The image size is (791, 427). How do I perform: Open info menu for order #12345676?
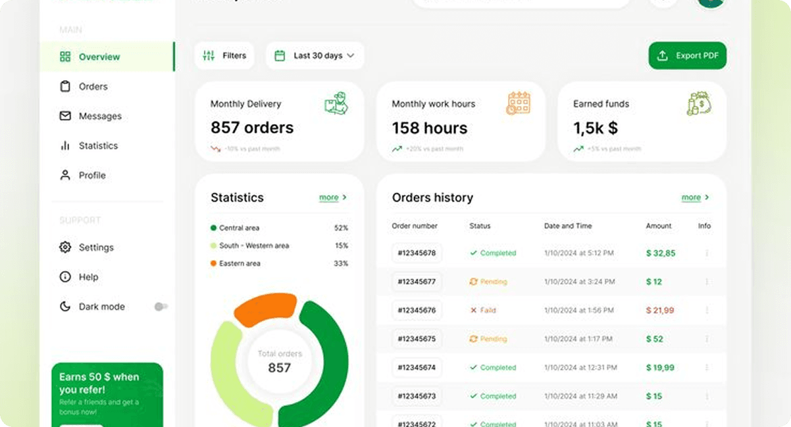pos(707,310)
